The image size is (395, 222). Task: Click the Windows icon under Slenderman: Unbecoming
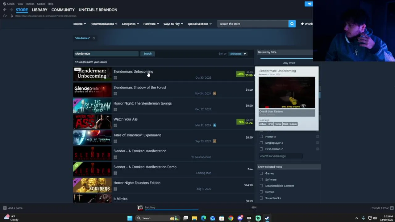(x=115, y=78)
